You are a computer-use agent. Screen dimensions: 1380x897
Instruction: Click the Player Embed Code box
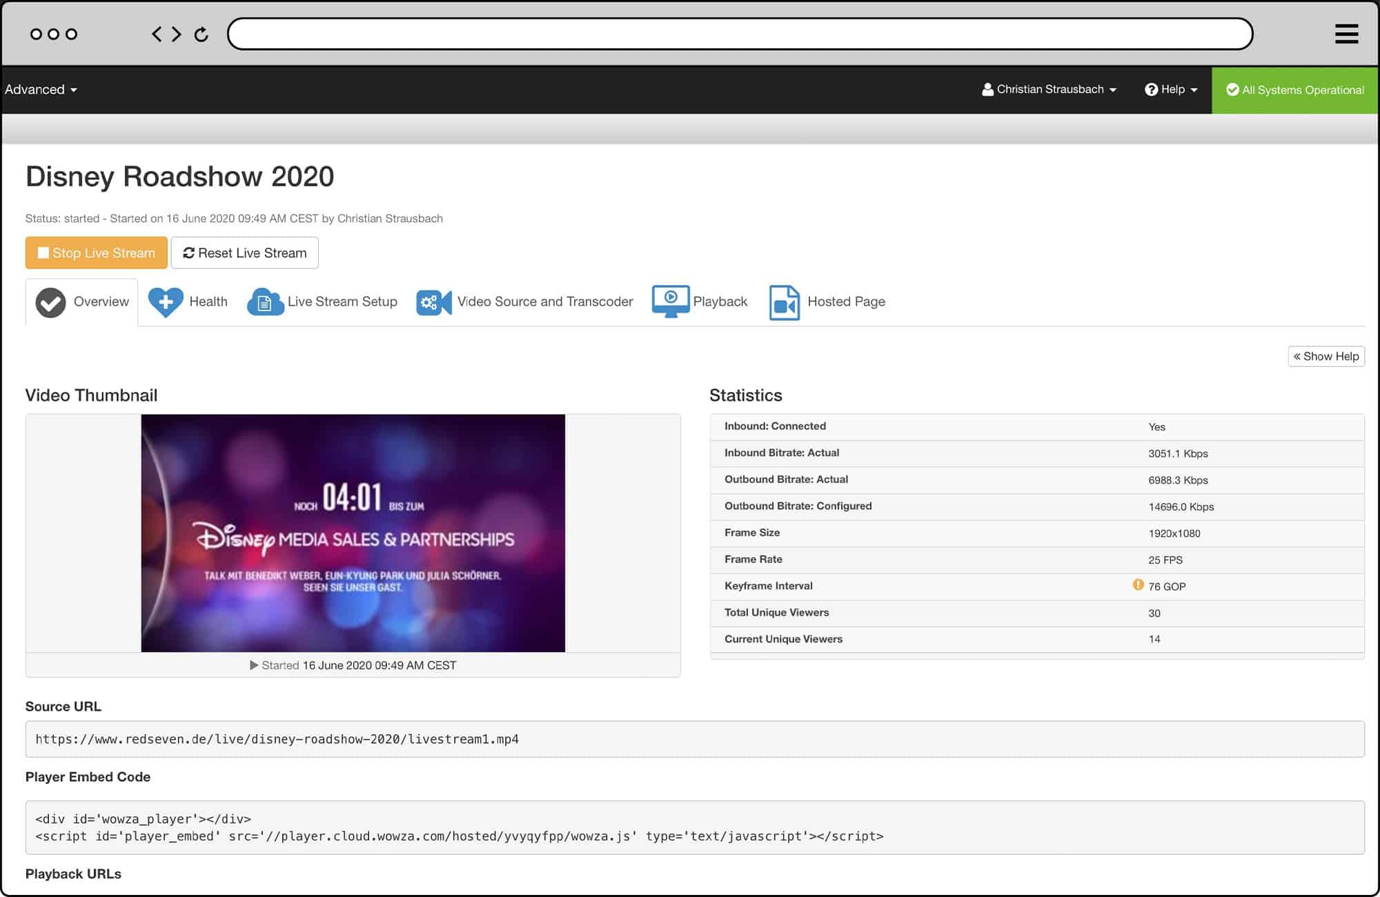695,827
